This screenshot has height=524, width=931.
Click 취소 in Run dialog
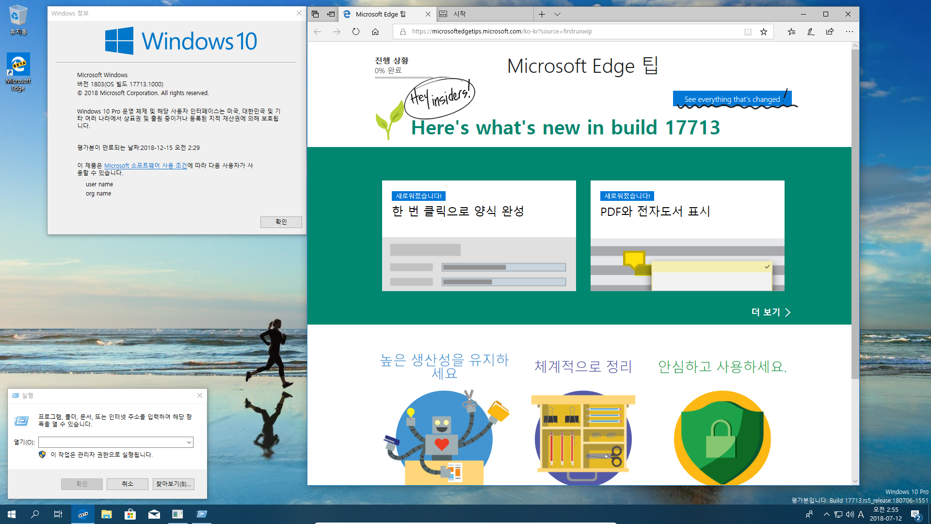coord(128,484)
